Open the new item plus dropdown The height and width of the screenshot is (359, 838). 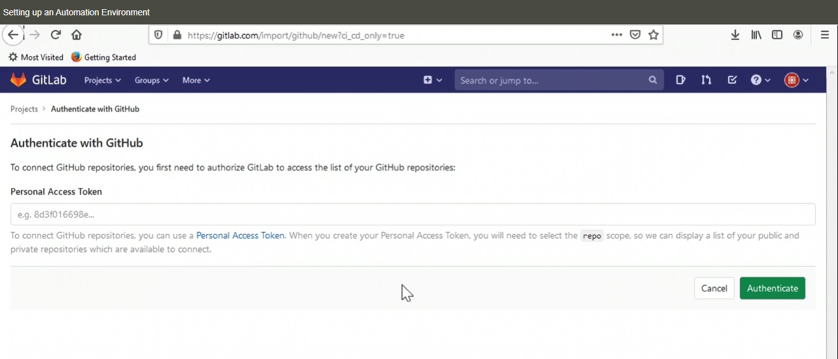coord(432,80)
